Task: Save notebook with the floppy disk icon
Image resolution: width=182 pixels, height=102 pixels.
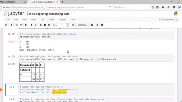Action: pos(6,25)
